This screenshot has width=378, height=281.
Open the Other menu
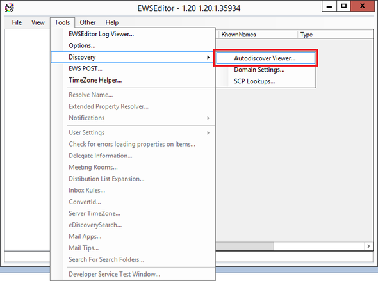[x=88, y=22]
